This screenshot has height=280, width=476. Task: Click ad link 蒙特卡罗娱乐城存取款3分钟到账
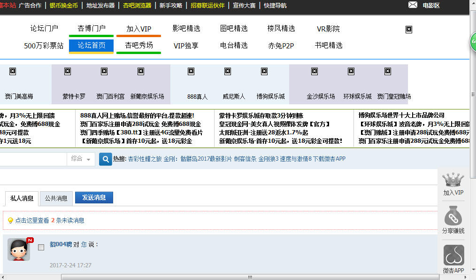coord(261,116)
